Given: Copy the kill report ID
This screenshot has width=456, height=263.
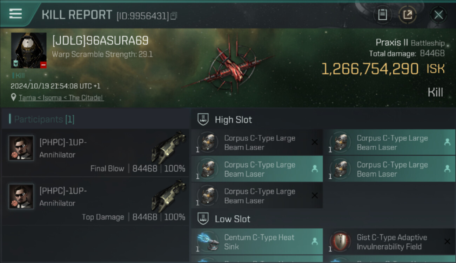Looking at the screenshot, I should click(x=174, y=16).
